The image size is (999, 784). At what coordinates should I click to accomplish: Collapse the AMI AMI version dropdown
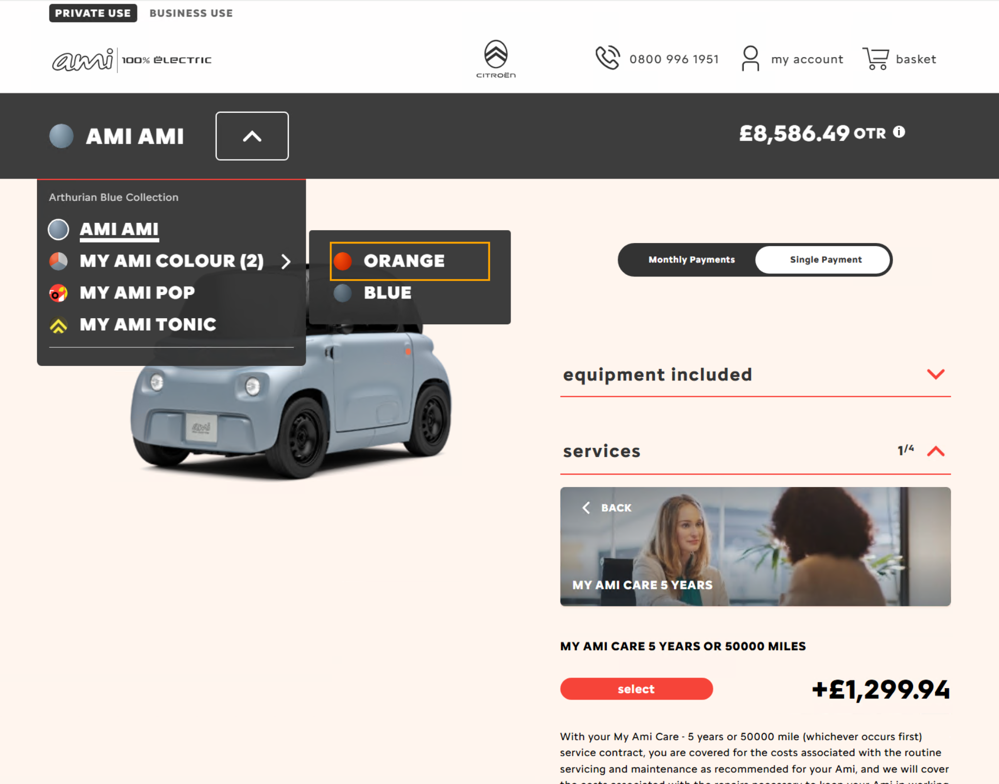252,136
